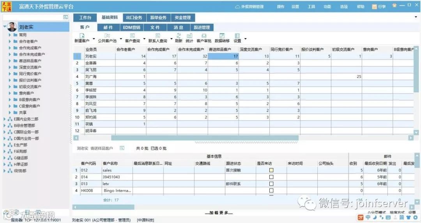
Task: Open 客户审批 customer approval icon
Action: [204, 35]
